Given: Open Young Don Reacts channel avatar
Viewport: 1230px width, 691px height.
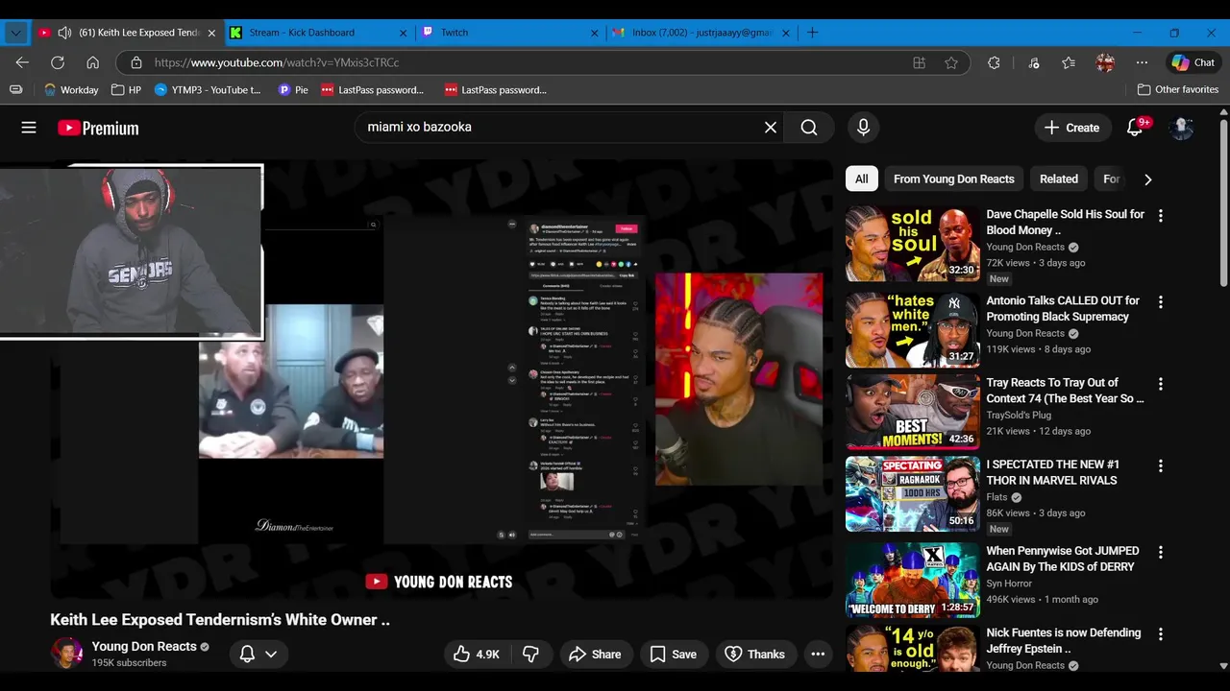Looking at the screenshot, I should tap(67, 653).
